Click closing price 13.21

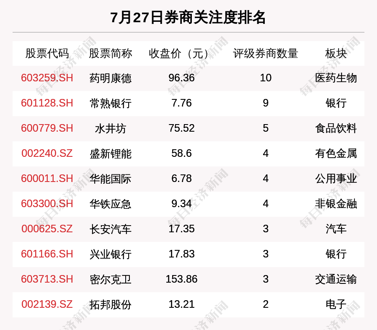pyautogui.click(x=181, y=304)
